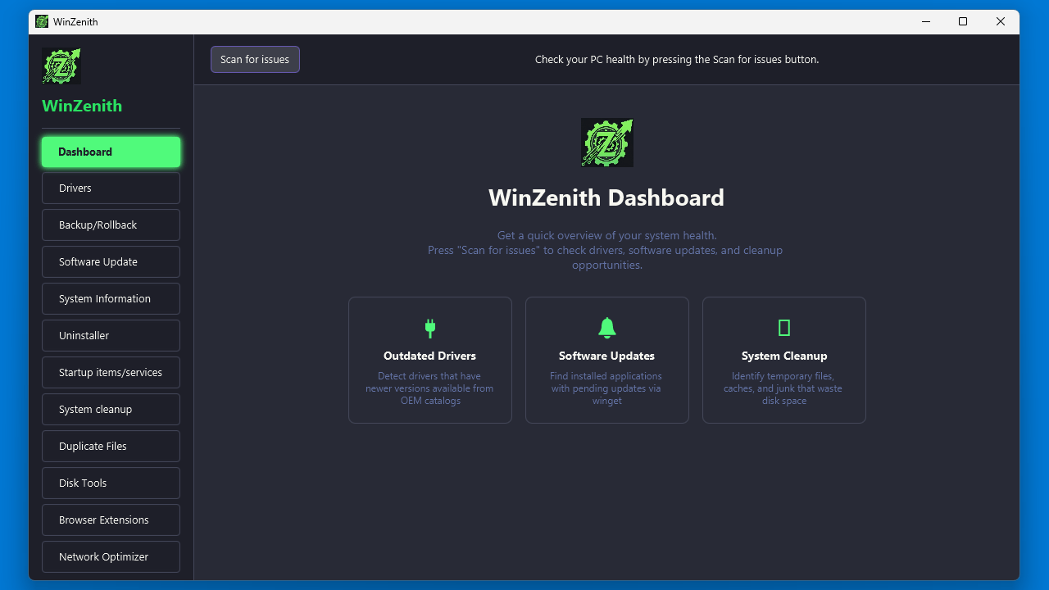Click the WinZenith logo in the sidebar
This screenshot has height=590, width=1049.
click(x=61, y=66)
